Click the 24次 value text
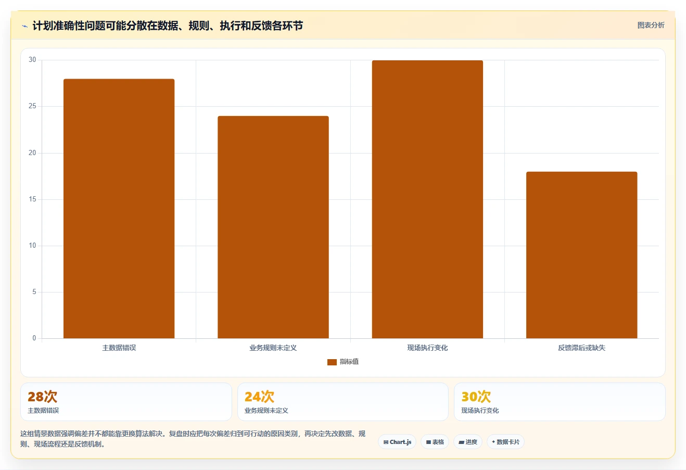The width and height of the screenshot is (686, 470). click(259, 397)
